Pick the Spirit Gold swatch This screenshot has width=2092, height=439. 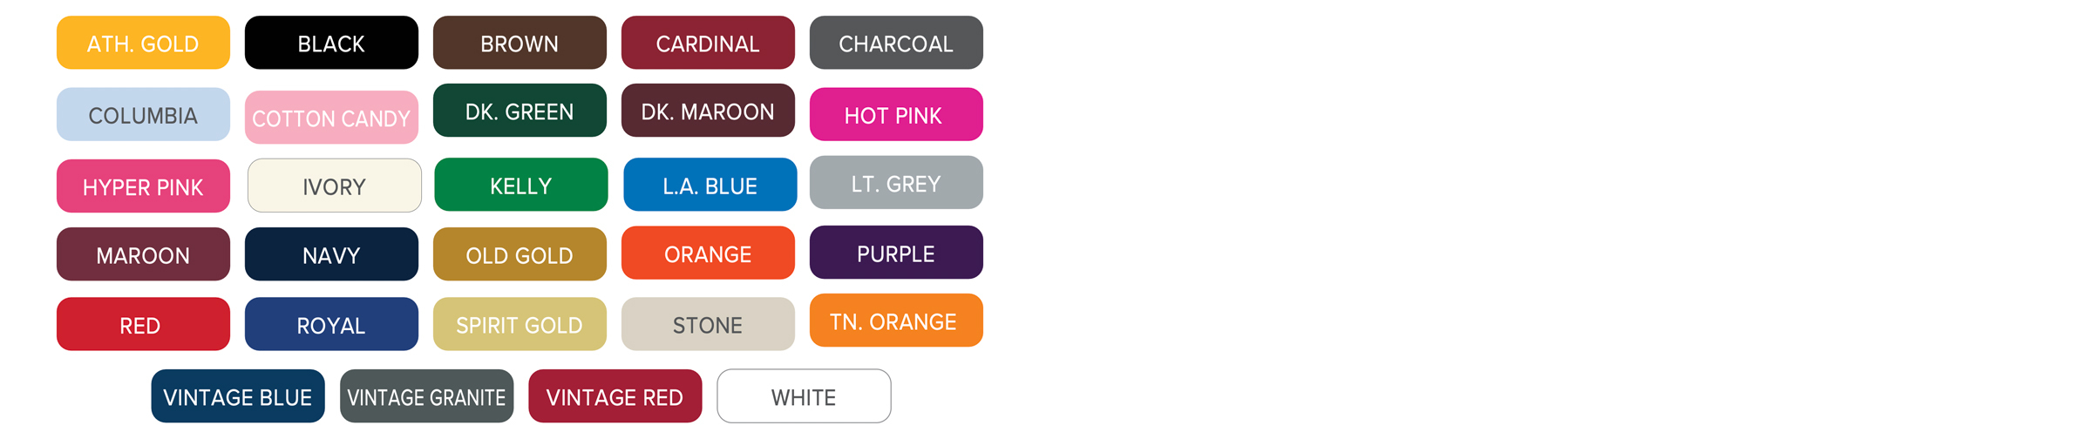(x=520, y=324)
